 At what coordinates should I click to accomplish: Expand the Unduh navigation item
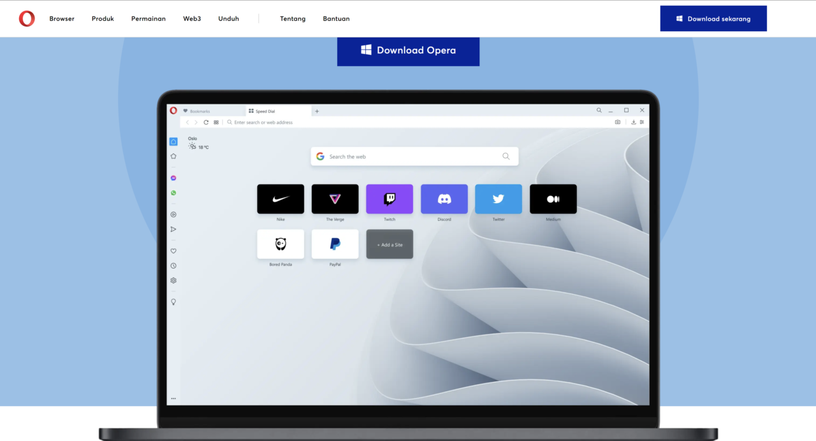coord(228,19)
